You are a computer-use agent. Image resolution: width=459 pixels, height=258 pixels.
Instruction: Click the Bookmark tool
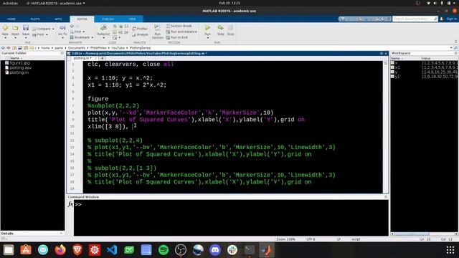click(80, 37)
